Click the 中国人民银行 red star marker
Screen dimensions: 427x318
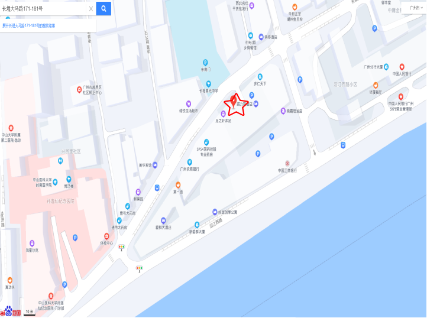tap(402, 66)
